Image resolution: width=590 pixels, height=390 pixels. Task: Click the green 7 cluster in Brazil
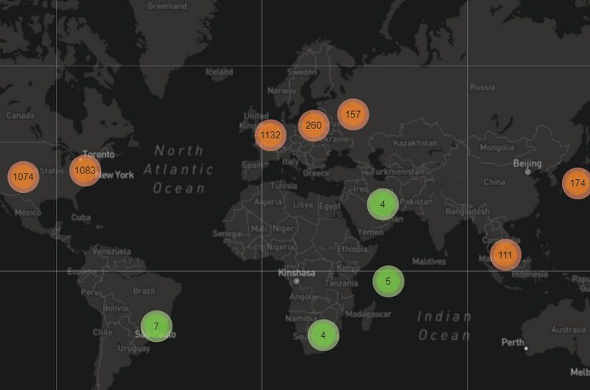(156, 326)
